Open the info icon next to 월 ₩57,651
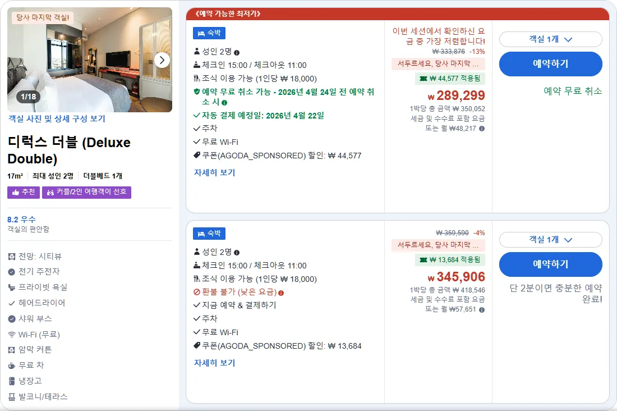The height and width of the screenshot is (411, 617). pos(482,310)
